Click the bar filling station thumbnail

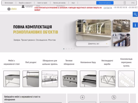pyautogui.click(x=88, y=79)
